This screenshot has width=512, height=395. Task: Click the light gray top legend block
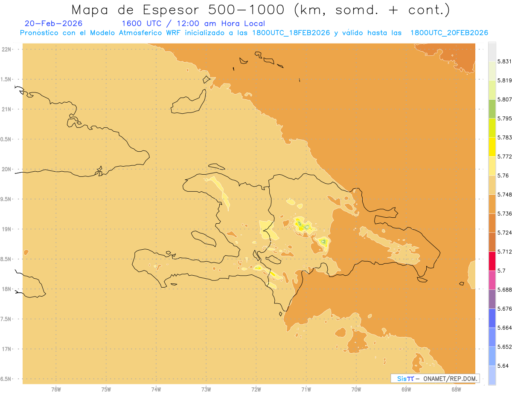coord(492,52)
